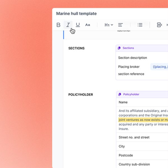Viewport: 168px width, 168px height.
Task: Click the 'acquired and any party' line
Action: (143, 124)
